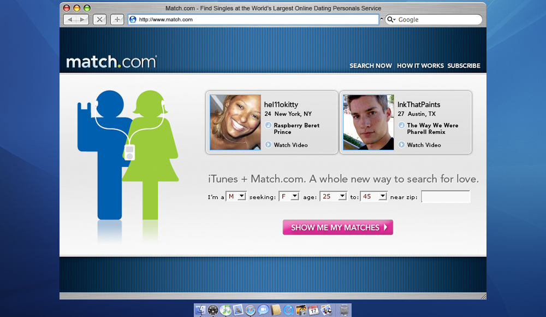
Task: Open the Trash in dock
Action: tap(343, 310)
